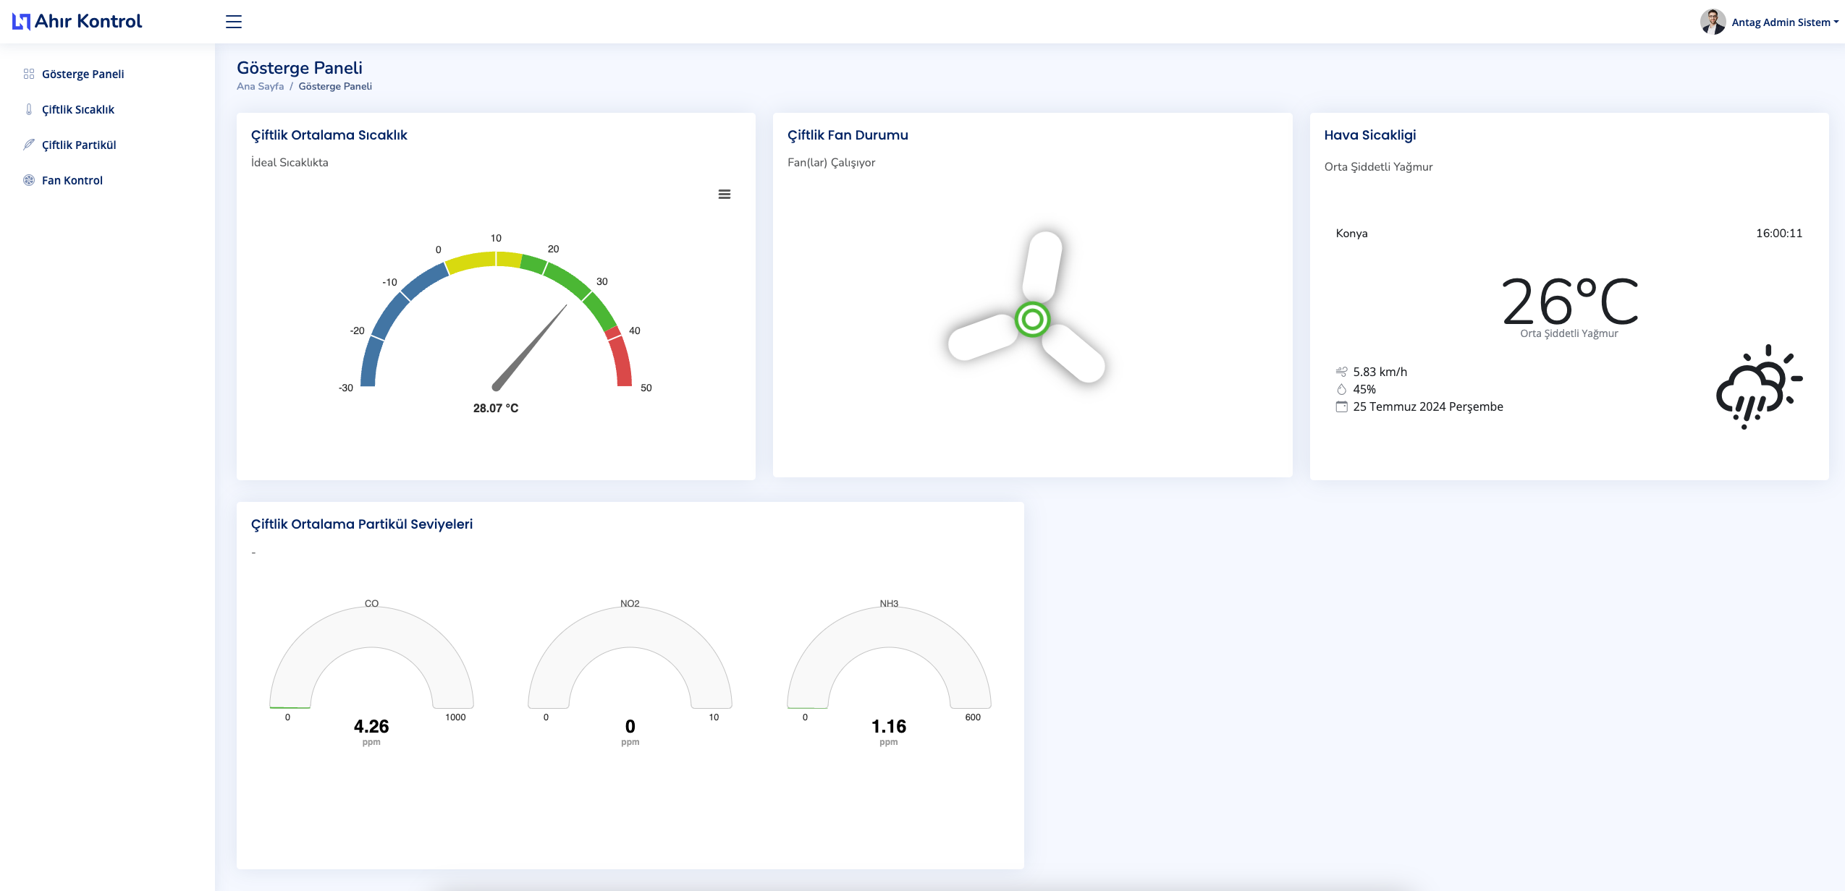This screenshot has height=891, width=1845.
Task: Go to the Ana Sayfa breadcrumb link
Action: pyautogui.click(x=260, y=86)
